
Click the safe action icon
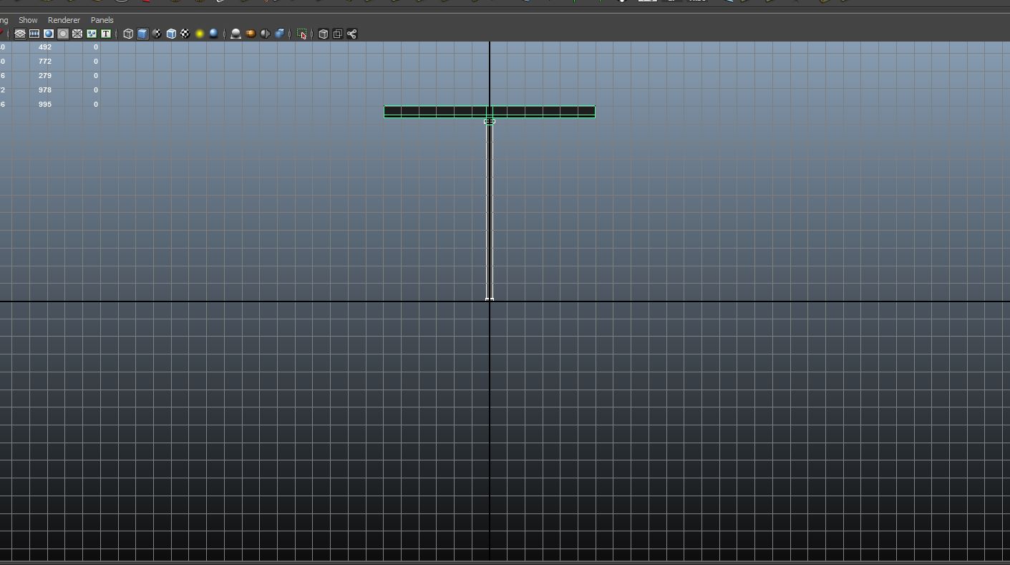pyautogui.click(x=92, y=34)
